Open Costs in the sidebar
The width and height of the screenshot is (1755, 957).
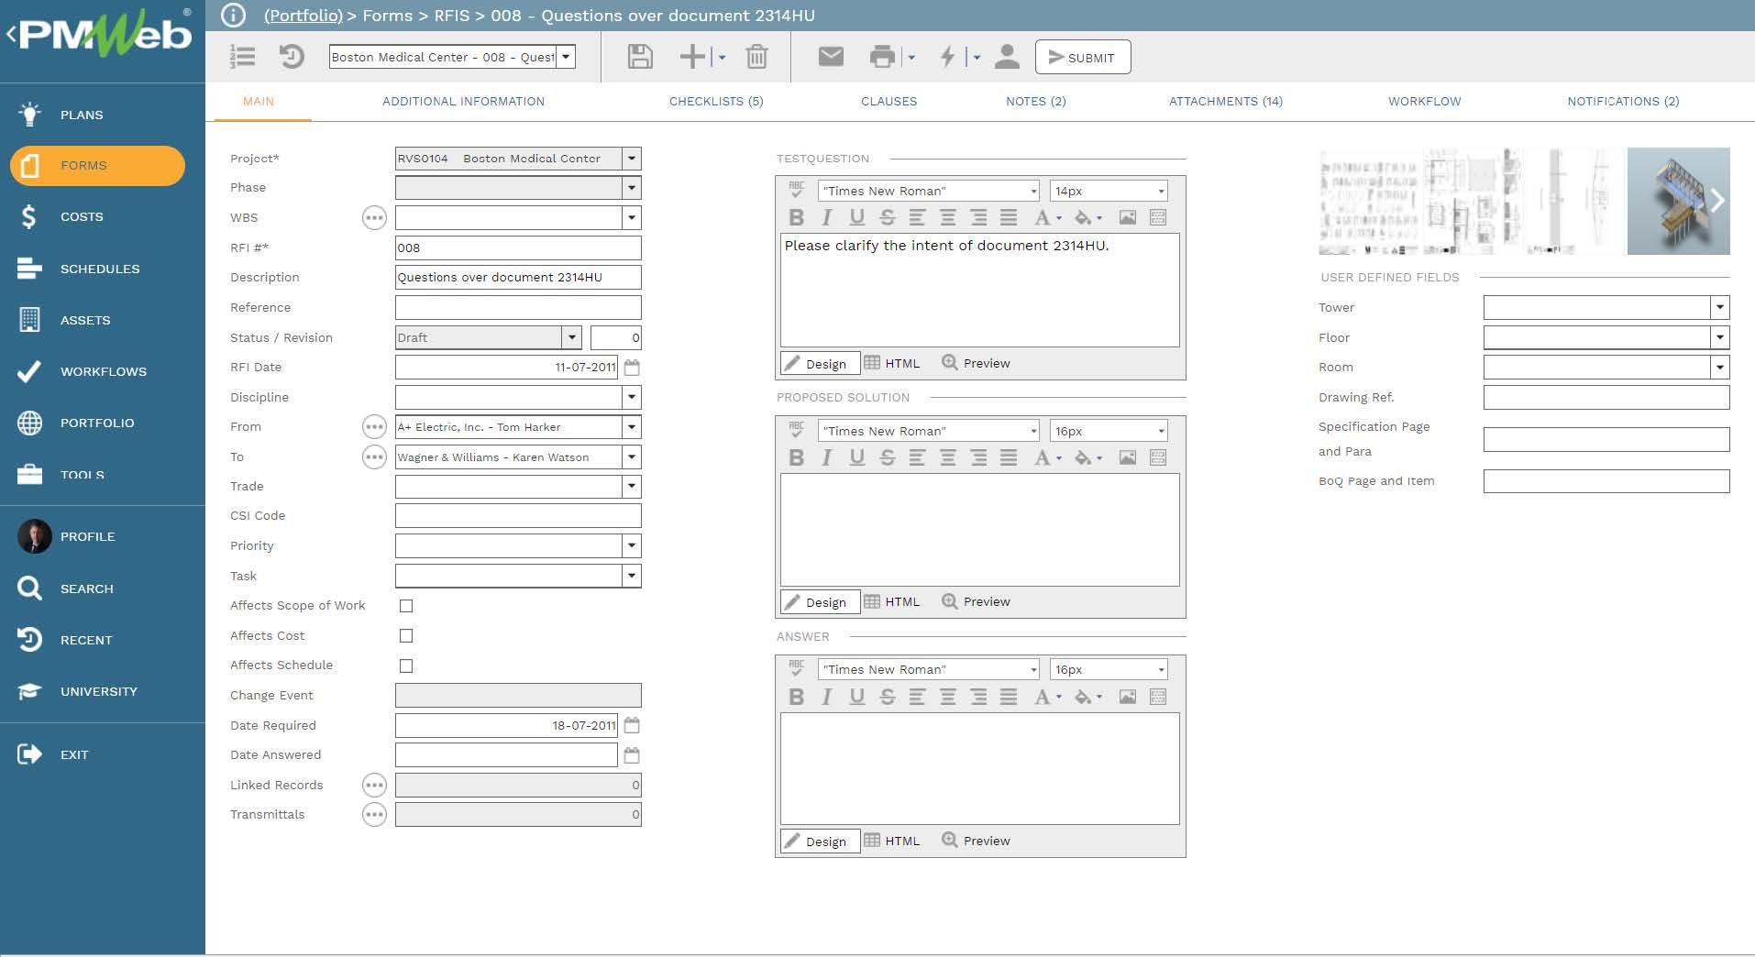pyautogui.click(x=82, y=217)
